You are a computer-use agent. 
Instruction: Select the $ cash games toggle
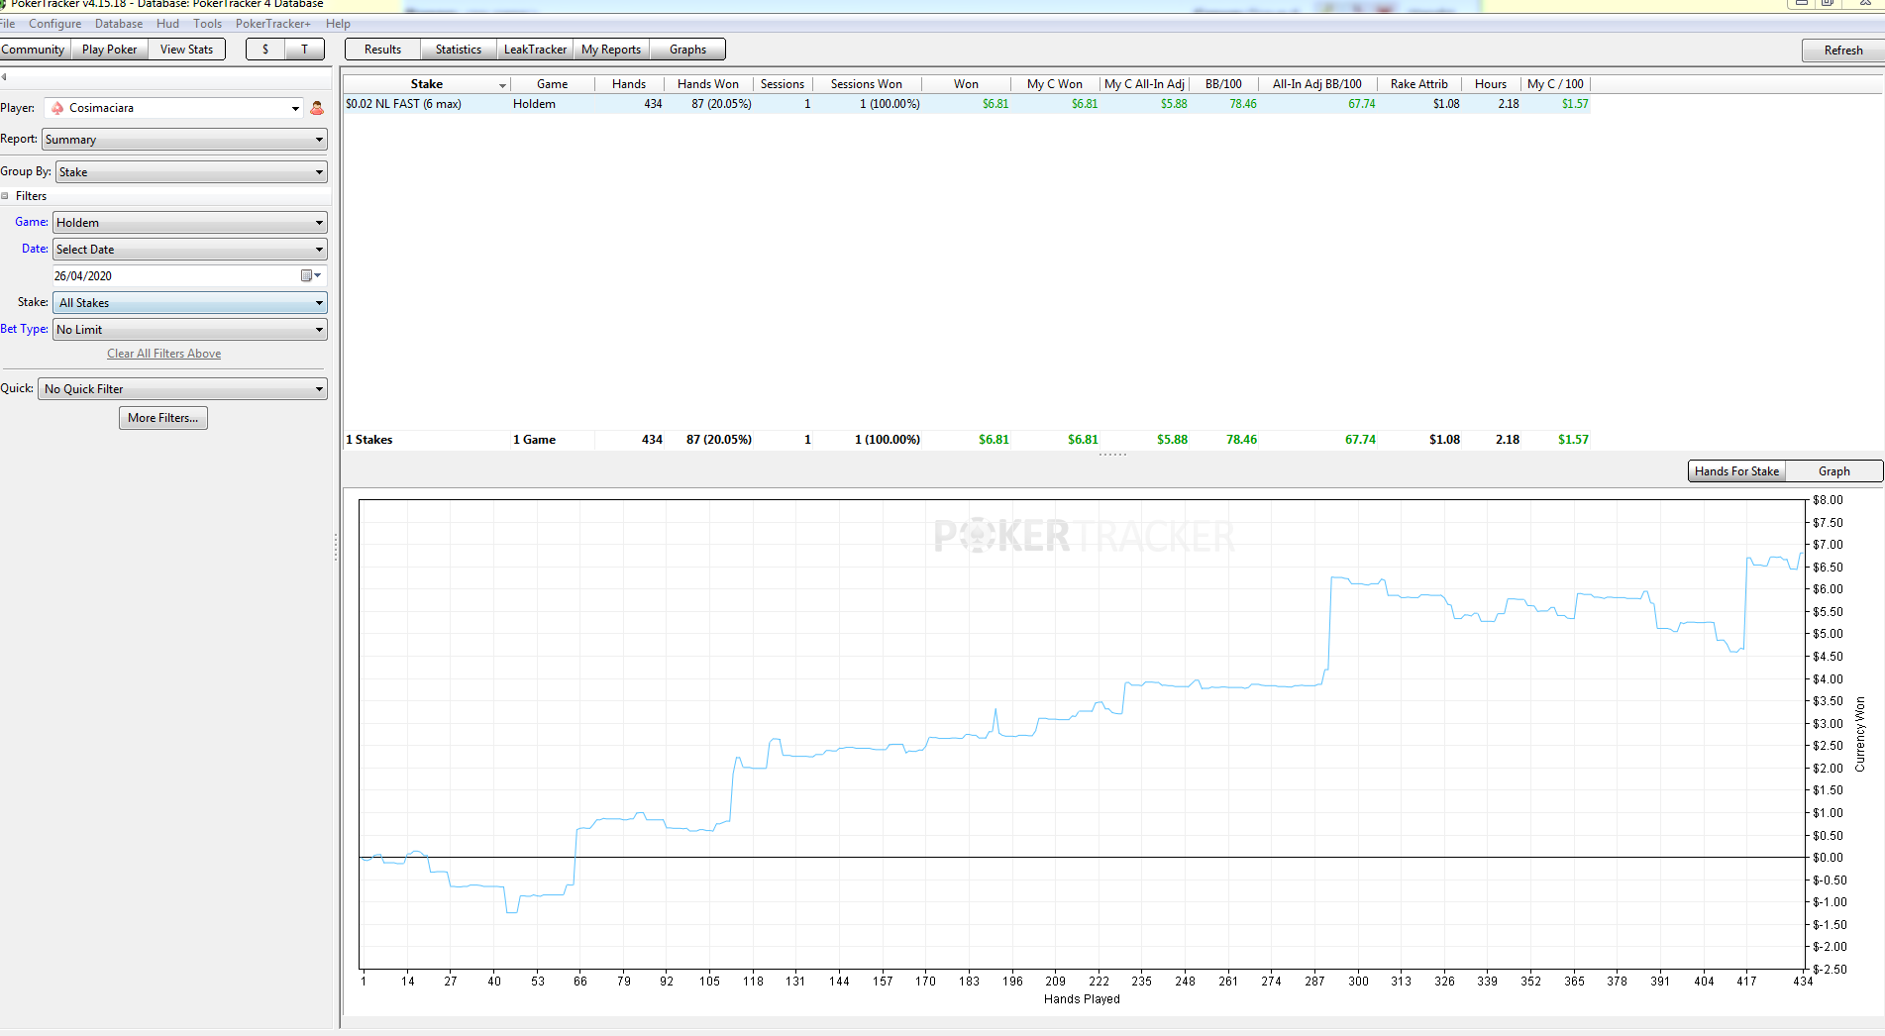tap(265, 50)
